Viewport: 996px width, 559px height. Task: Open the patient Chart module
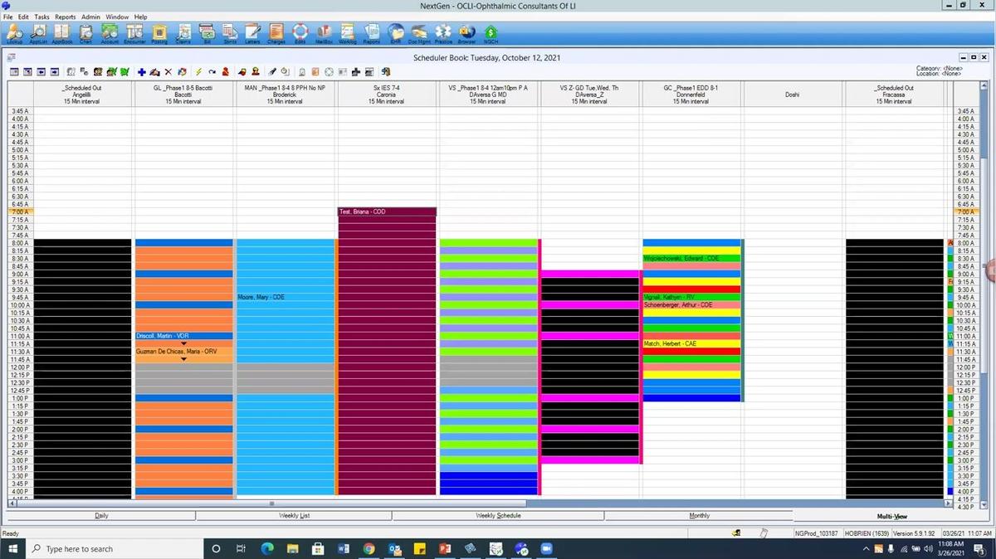tap(85, 33)
